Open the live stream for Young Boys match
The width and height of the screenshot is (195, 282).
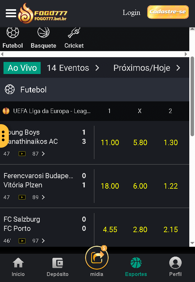tap(22, 154)
